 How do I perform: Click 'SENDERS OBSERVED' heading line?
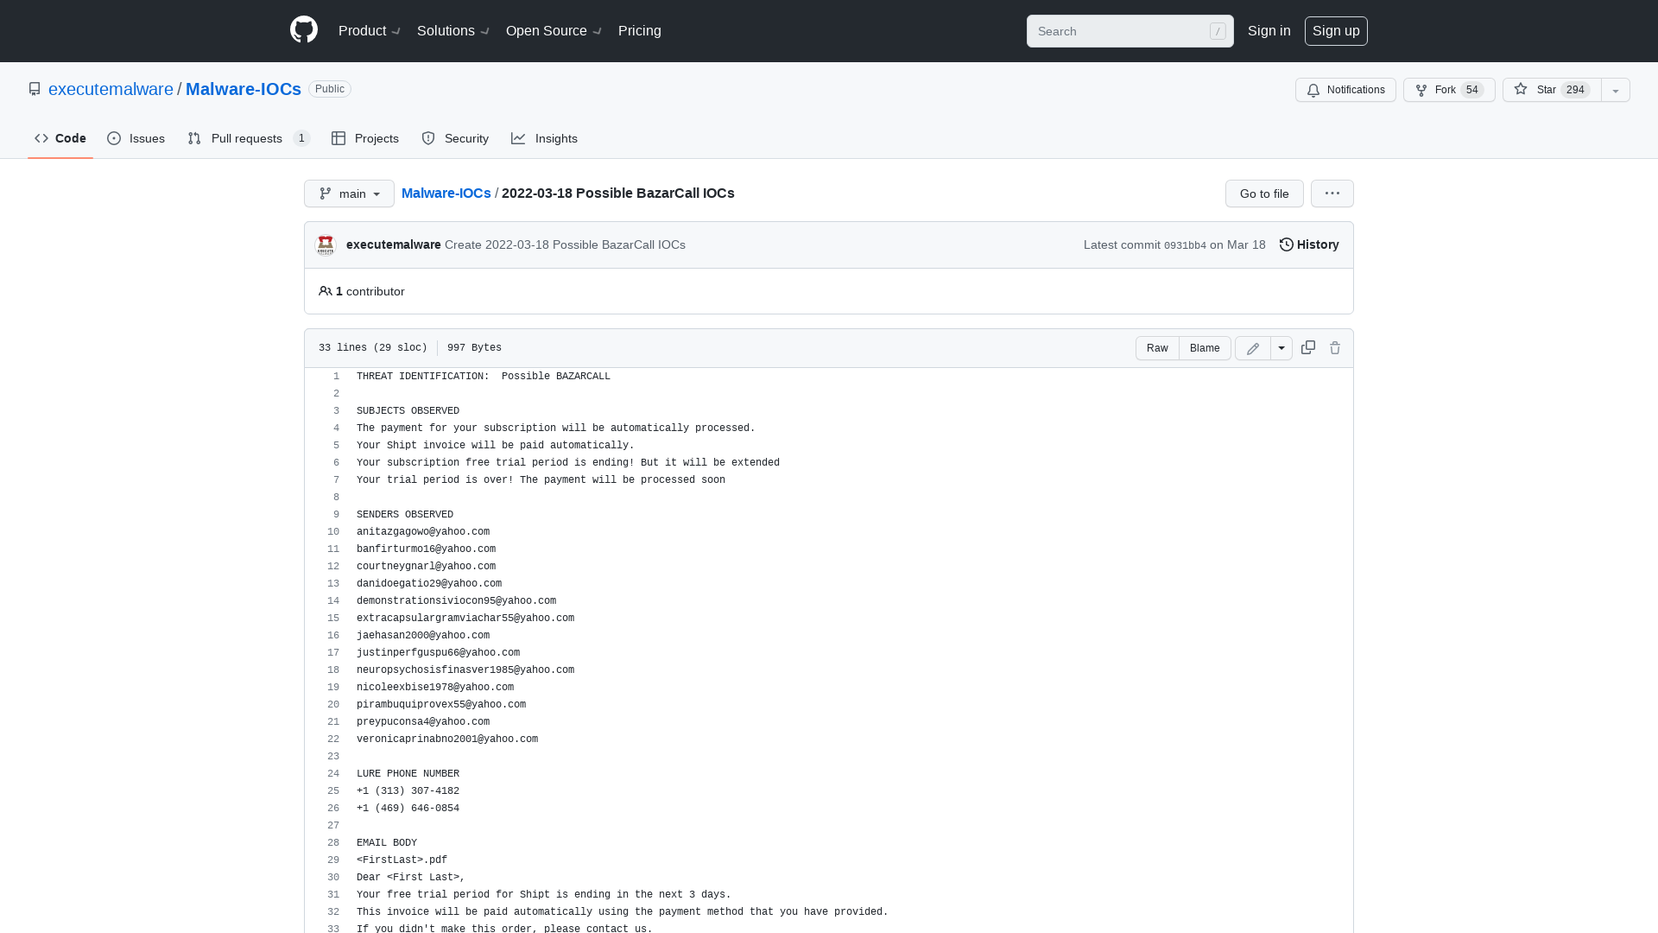(x=405, y=515)
